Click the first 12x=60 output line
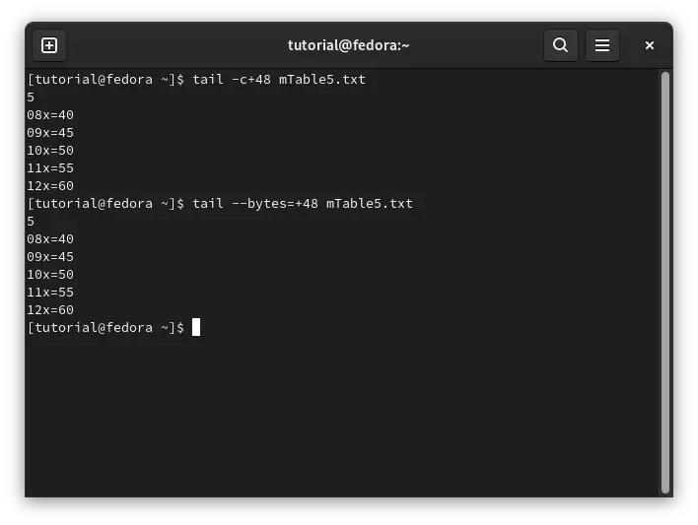This screenshot has width=698, height=525. tap(50, 186)
